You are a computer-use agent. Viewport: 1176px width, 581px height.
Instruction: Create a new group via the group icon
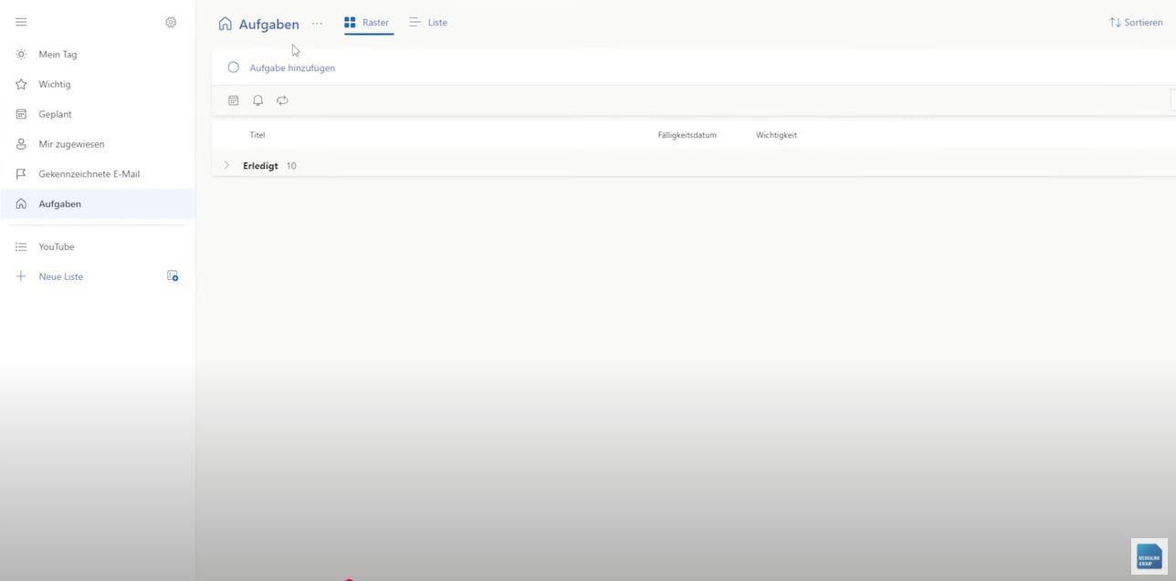[x=170, y=274]
